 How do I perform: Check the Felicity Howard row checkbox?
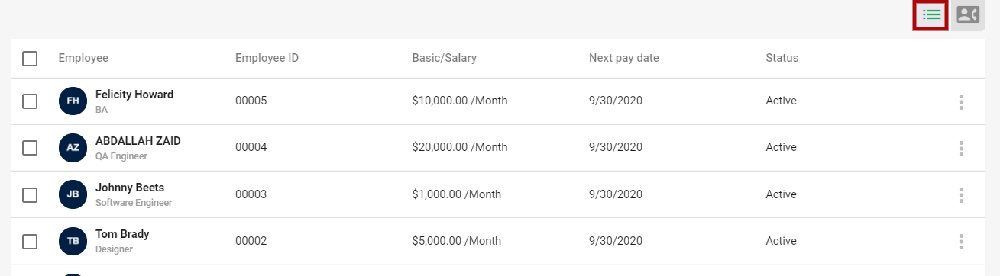pyautogui.click(x=30, y=101)
